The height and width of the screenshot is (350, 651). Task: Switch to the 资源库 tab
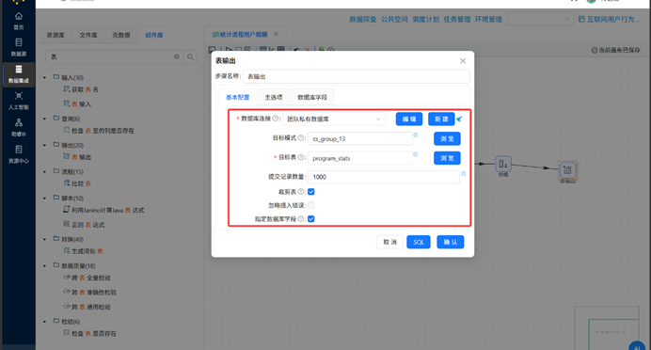56,36
